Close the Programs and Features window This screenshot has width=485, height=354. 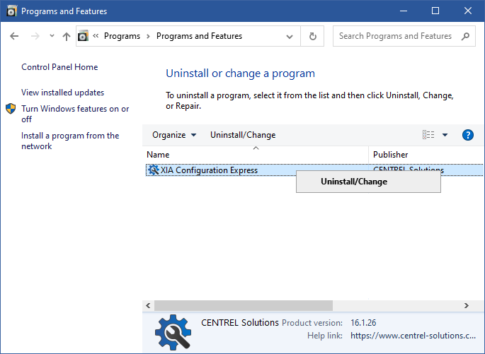click(468, 11)
